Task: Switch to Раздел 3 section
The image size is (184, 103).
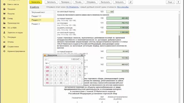Action: coord(42,24)
